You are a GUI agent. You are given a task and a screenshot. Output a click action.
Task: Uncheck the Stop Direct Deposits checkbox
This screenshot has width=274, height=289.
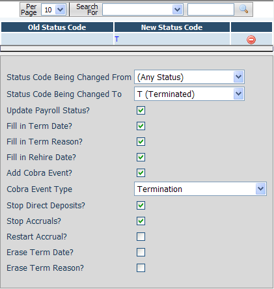click(x=141, y=205)
